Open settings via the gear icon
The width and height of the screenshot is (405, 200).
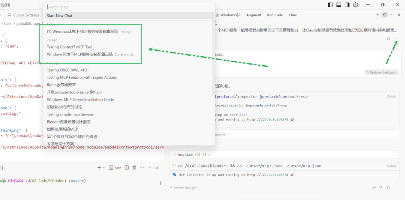click(355, 5)
